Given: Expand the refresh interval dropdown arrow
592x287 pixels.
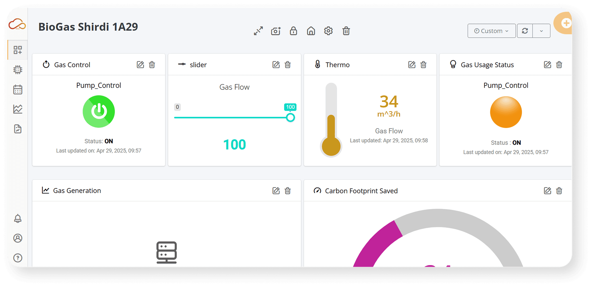Looking at the screenshot, I should pyautogui.click(x=541, y=31).
